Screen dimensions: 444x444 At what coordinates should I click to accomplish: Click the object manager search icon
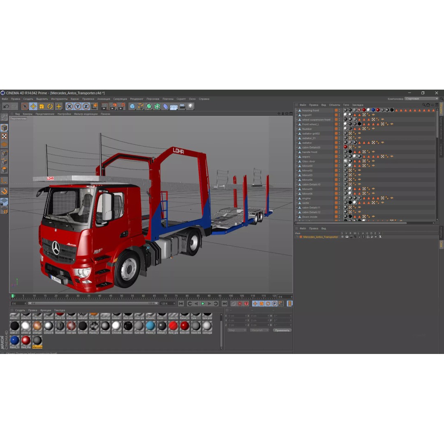(x=424, y=105)
